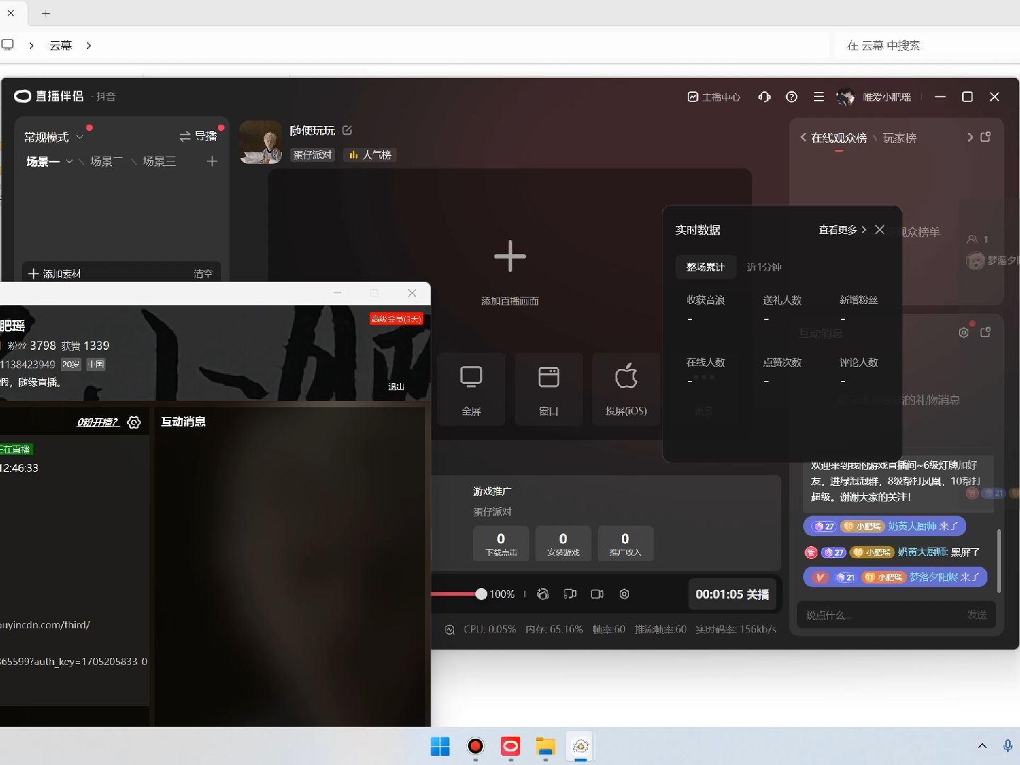The width and height of the screenshot is (1020, 765).
Task: Select the 场景二 tab
Action: (x=106, y=161)
